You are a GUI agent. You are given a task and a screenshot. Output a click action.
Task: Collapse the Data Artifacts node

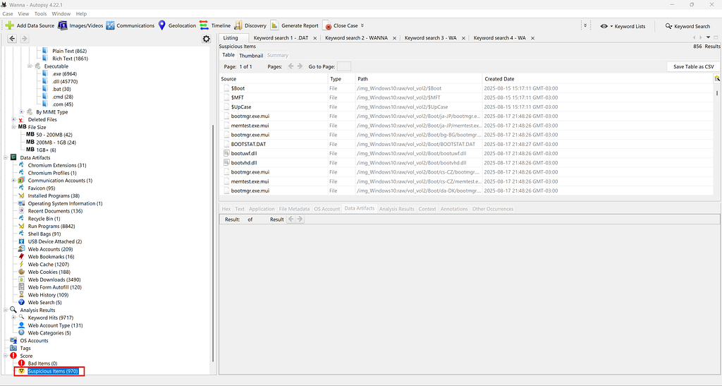coord(6,157)
